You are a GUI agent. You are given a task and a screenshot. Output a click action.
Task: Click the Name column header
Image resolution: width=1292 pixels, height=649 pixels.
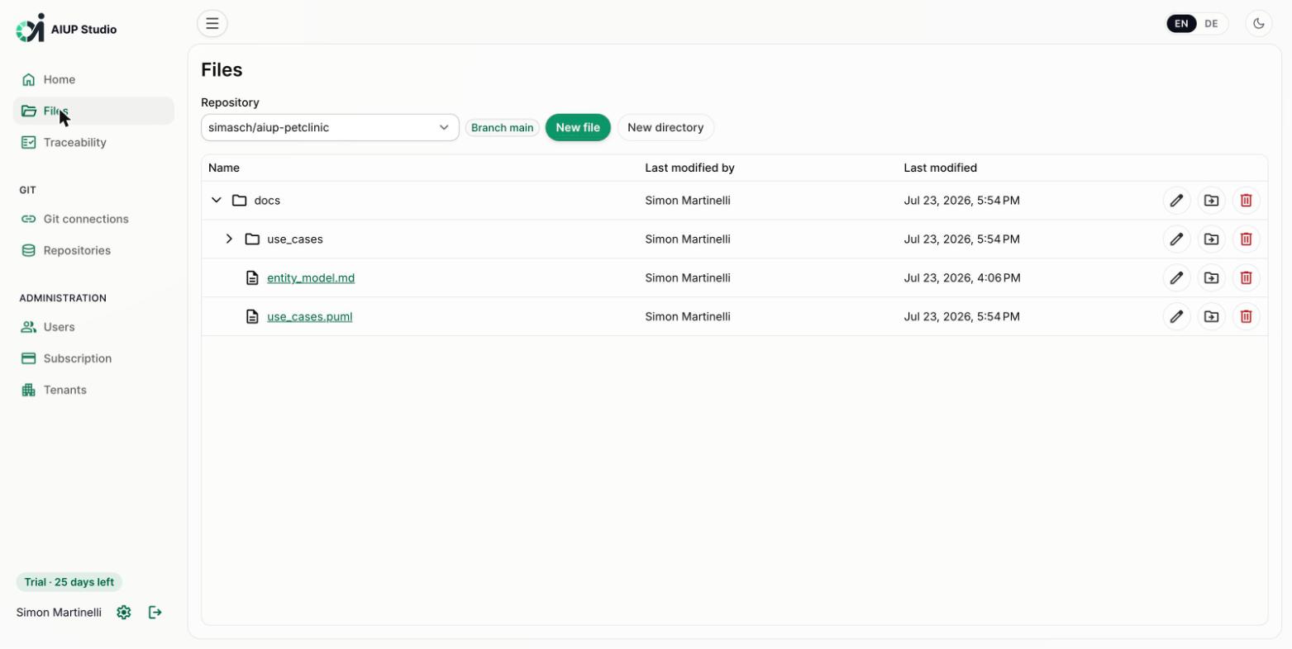pos(224,168)
